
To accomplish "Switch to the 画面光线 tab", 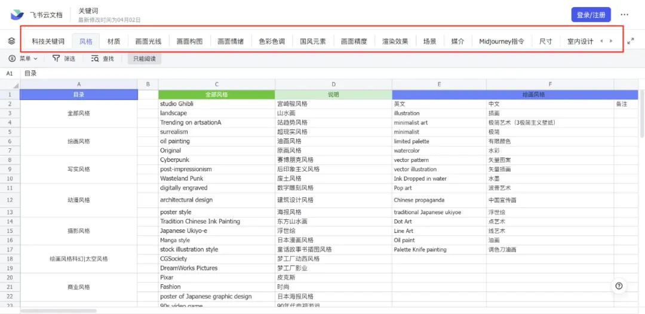I will pos(149,42).
